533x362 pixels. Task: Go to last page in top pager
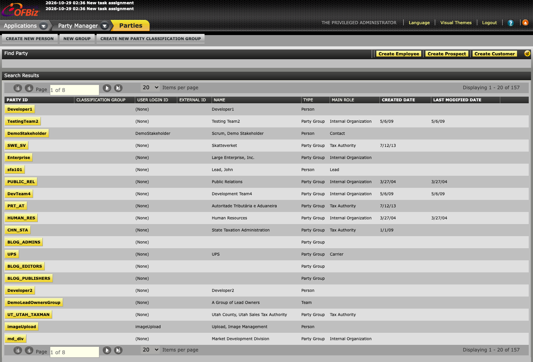(x=118, y=88)
